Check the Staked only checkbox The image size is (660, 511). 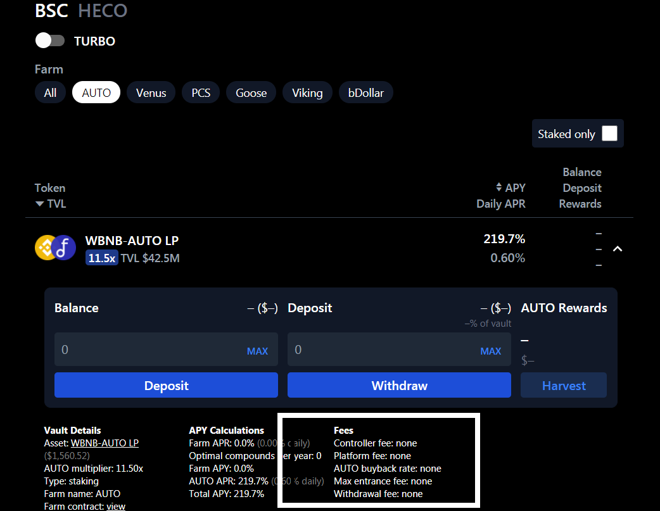(609, 134)
